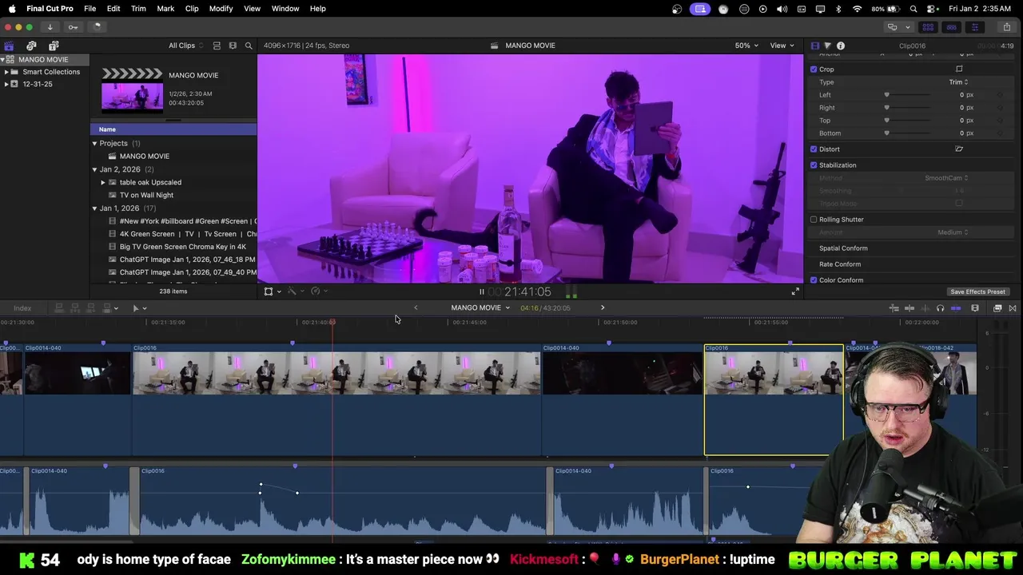This screenshot has width=1023, height=575.
Task: Collapse the Jan 2, 2026 group
Action: tap(94, 169)
